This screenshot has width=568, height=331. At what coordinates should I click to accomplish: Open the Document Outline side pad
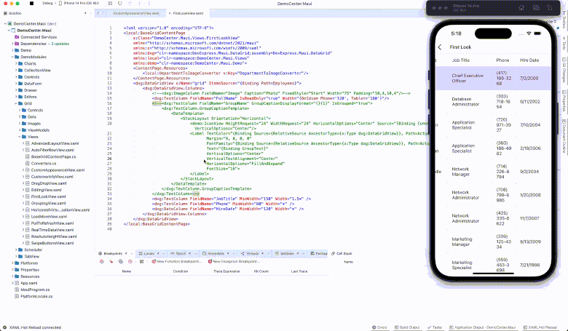click(x=564, y=137)
